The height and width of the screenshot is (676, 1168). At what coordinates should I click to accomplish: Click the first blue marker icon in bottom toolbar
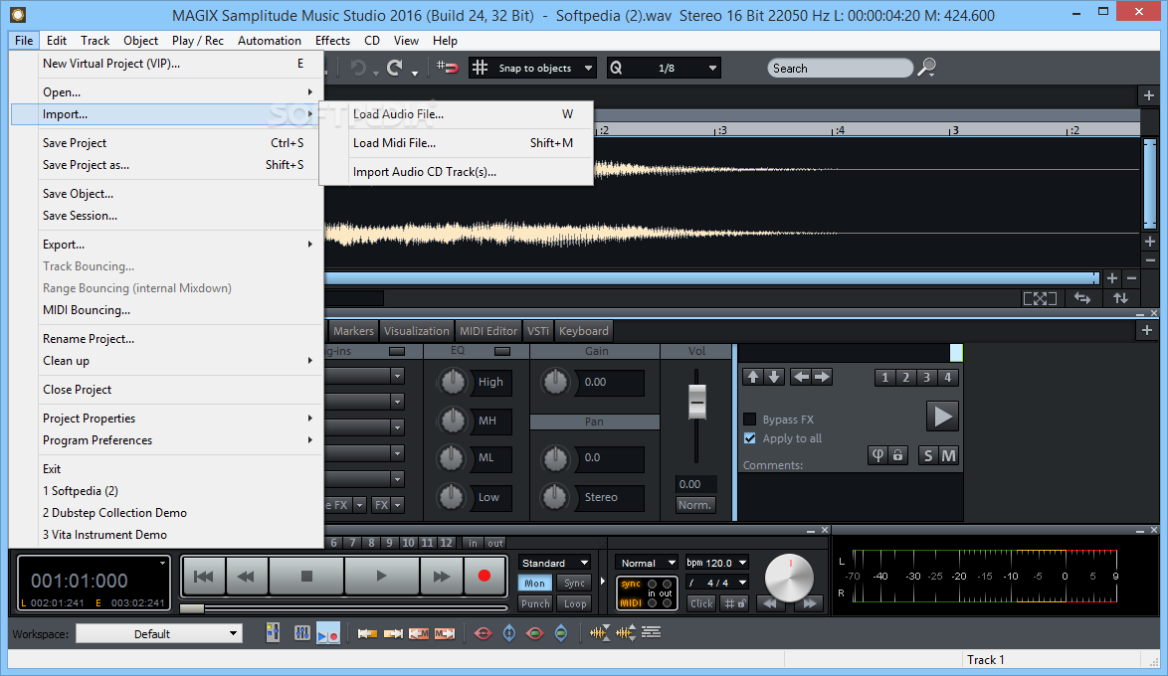(509, 633)
